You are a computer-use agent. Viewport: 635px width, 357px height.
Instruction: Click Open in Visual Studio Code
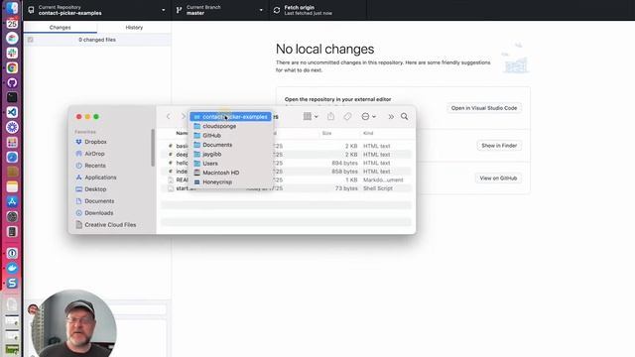(484, 108)
